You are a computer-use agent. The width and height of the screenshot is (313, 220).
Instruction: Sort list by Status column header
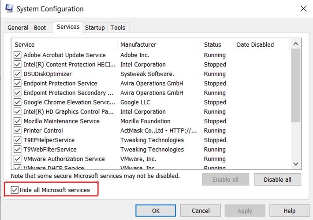(x=212, y=44)
